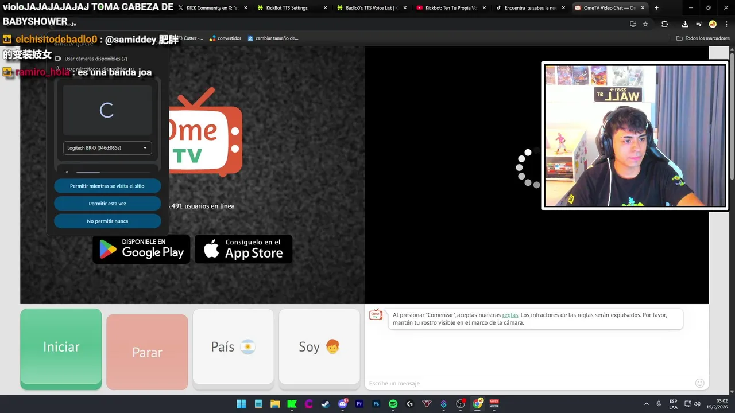Open Chrome downloads

click(685, 24)
